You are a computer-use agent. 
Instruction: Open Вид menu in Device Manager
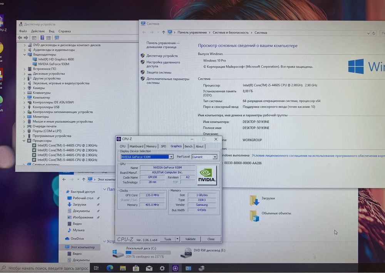point(51,31)
